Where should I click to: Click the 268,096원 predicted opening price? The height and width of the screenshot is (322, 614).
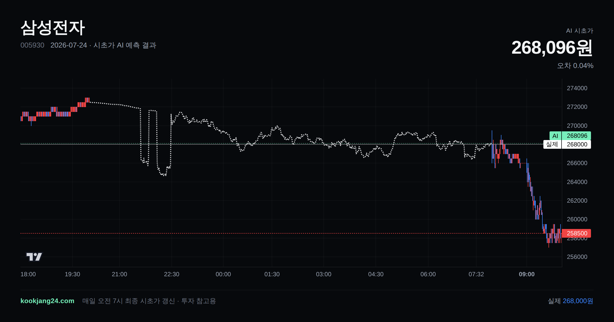point(552,48)
